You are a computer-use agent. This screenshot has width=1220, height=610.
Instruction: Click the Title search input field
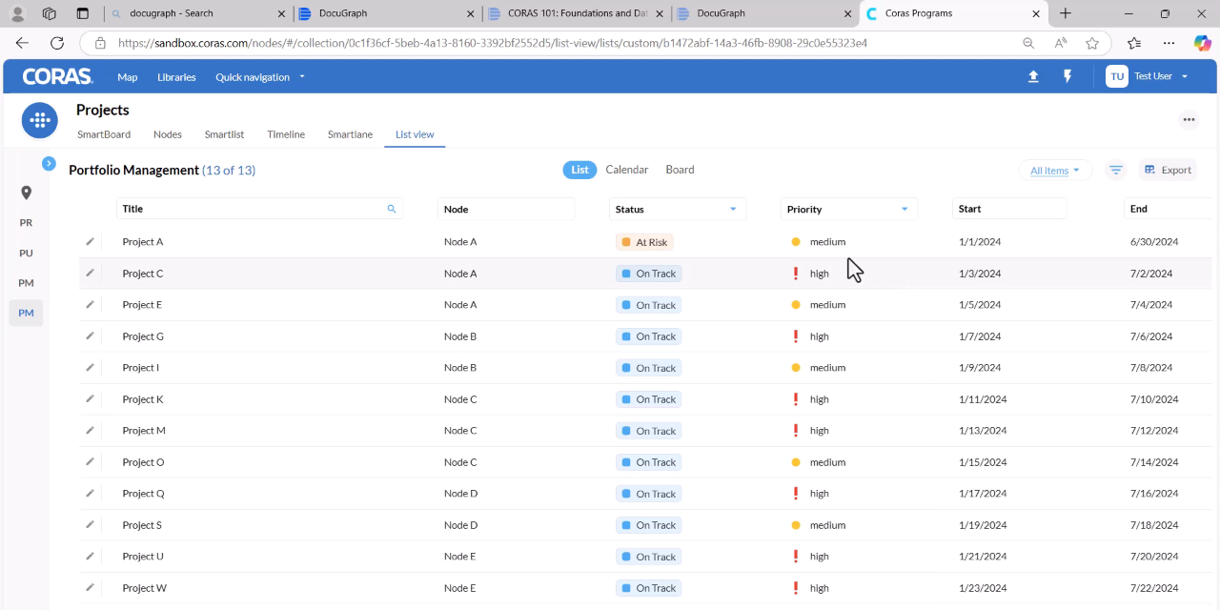pos(259,209)
